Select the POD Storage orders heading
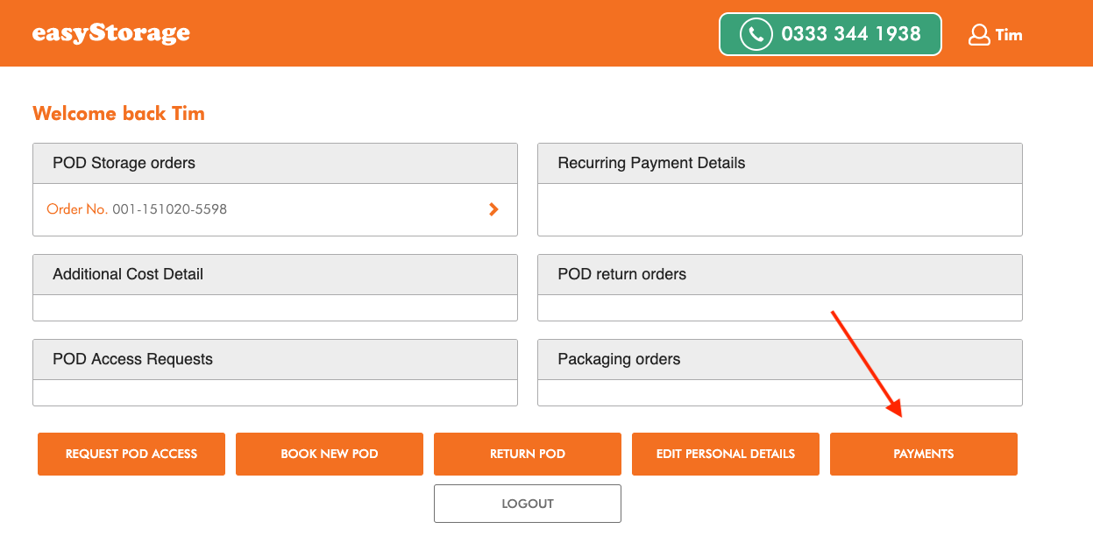Viewport: 1093px width, 543px height. tap(124, 163)
